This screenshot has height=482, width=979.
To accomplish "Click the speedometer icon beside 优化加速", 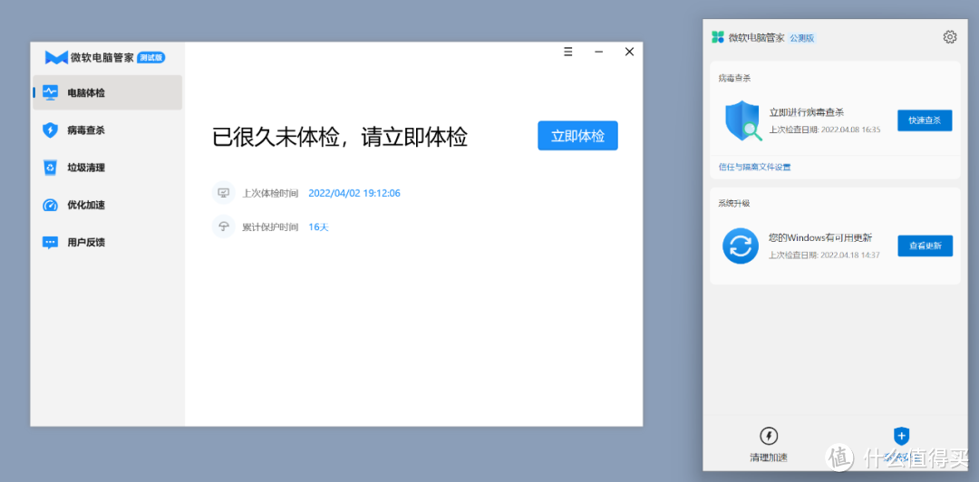I will click(50, 205).
